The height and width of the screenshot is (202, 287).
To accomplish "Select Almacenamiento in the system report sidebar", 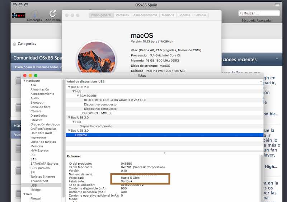I will tap(42, 94).
